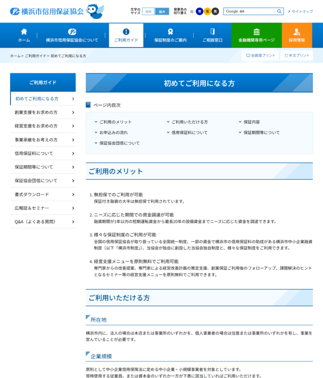Click ホーム in the breadcrumb
Image resolution: width=323 pixels, height=378 pixels.
tap(15, 56)
